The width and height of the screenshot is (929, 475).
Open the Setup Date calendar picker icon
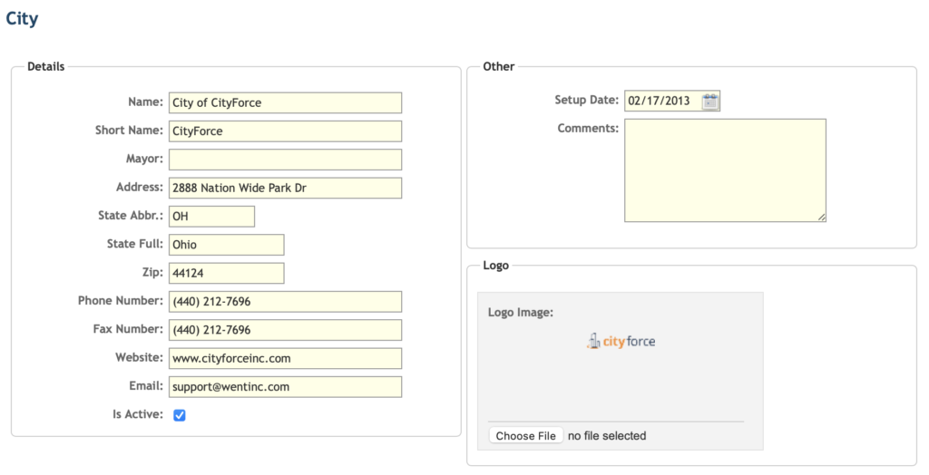(x=709, y=102)
